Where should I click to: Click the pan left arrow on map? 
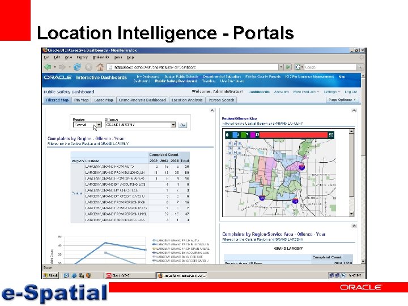[230, 148]
